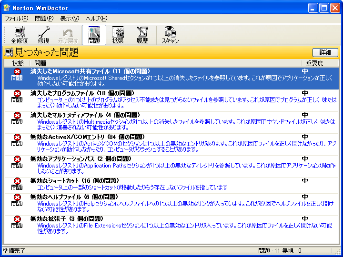Image resolution: width=343 pixels, height=257 pixels.
Task: Click the 準備完了 status bar text
Action: point(14,251)
